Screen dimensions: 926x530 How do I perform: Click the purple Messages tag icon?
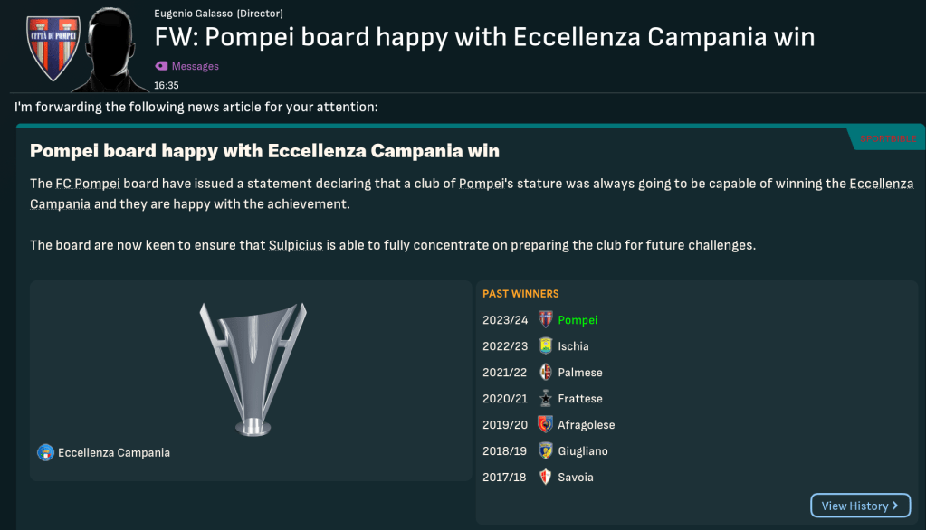pos(161,66)
